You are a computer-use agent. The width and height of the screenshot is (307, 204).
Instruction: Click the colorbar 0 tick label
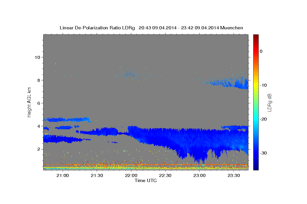[x=261, y=51]
